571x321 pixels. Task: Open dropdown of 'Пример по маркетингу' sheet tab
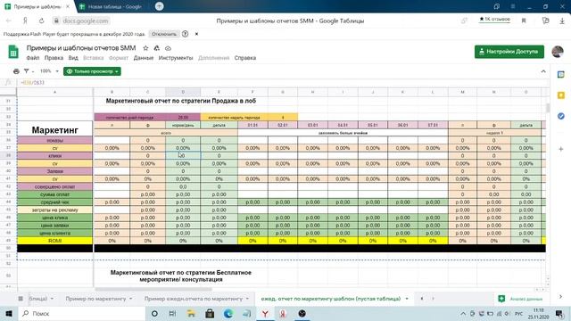[131, 299]
